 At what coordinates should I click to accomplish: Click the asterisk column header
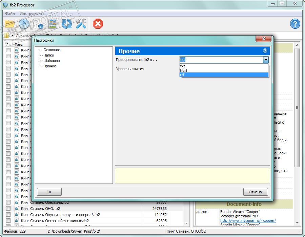7,44
